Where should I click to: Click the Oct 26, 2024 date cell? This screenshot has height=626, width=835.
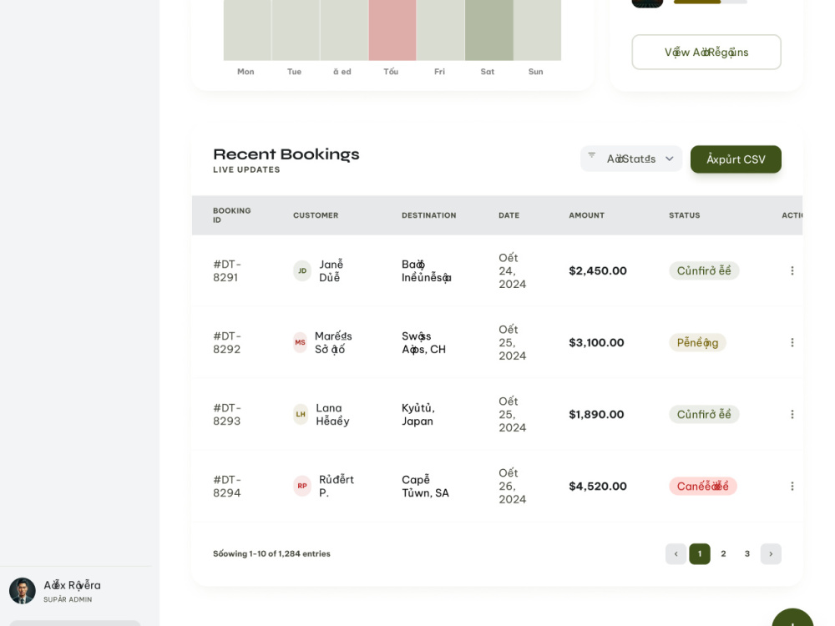(x=513, y=486)
